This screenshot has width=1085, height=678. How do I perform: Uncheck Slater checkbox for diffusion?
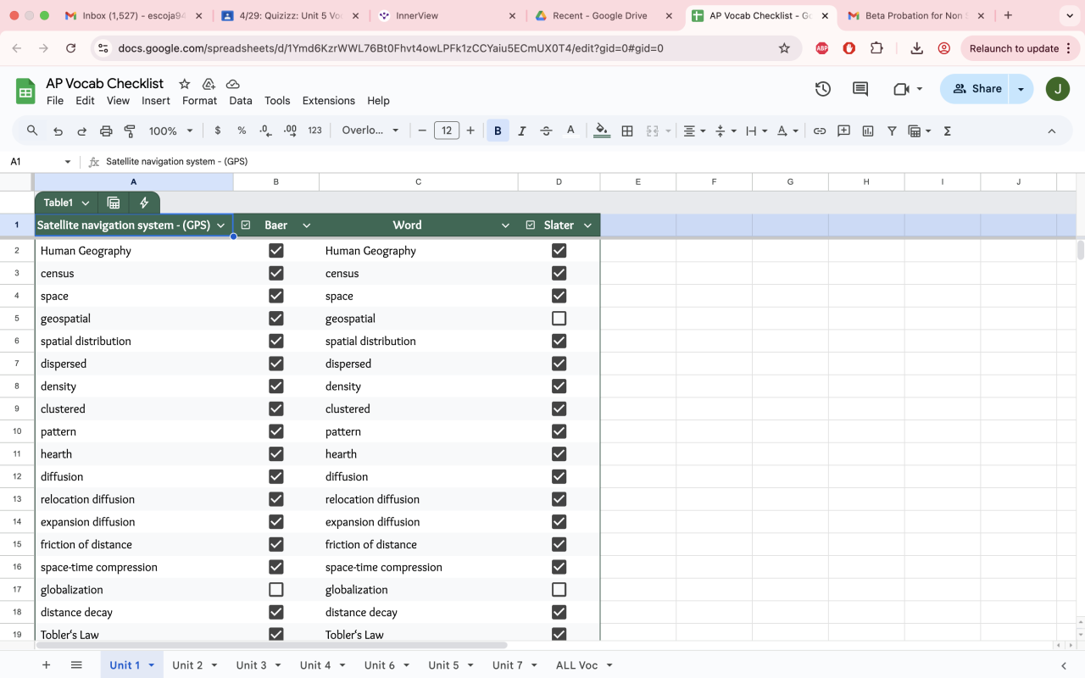click(559, 476)
